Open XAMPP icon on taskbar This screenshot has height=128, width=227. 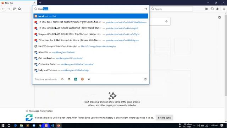click(x=46, y=126)
